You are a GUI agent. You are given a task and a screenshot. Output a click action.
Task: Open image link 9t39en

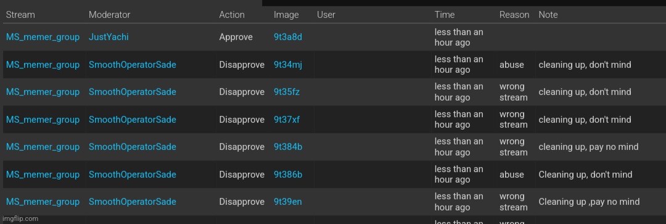point(288,201)
